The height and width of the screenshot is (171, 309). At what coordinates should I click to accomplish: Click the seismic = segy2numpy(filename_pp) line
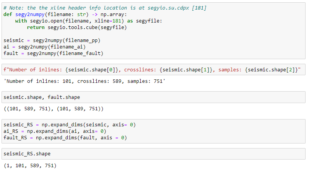pos(52,40)
